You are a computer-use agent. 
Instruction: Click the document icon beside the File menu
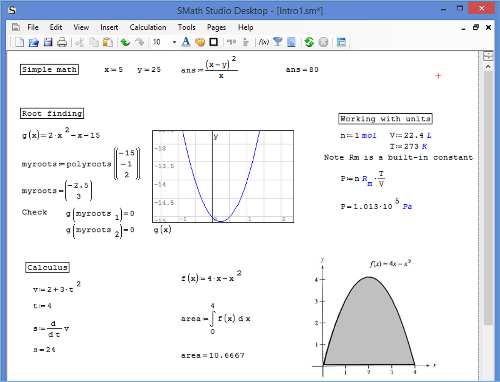pyautogui.click(x=16, y=27)
